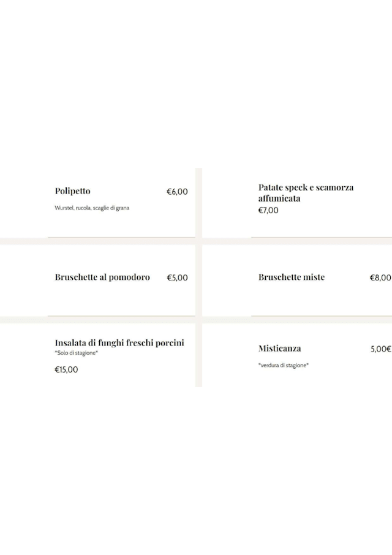Click the €15,00 price label
The image size is (392, 555).
[x=66, y=369]
